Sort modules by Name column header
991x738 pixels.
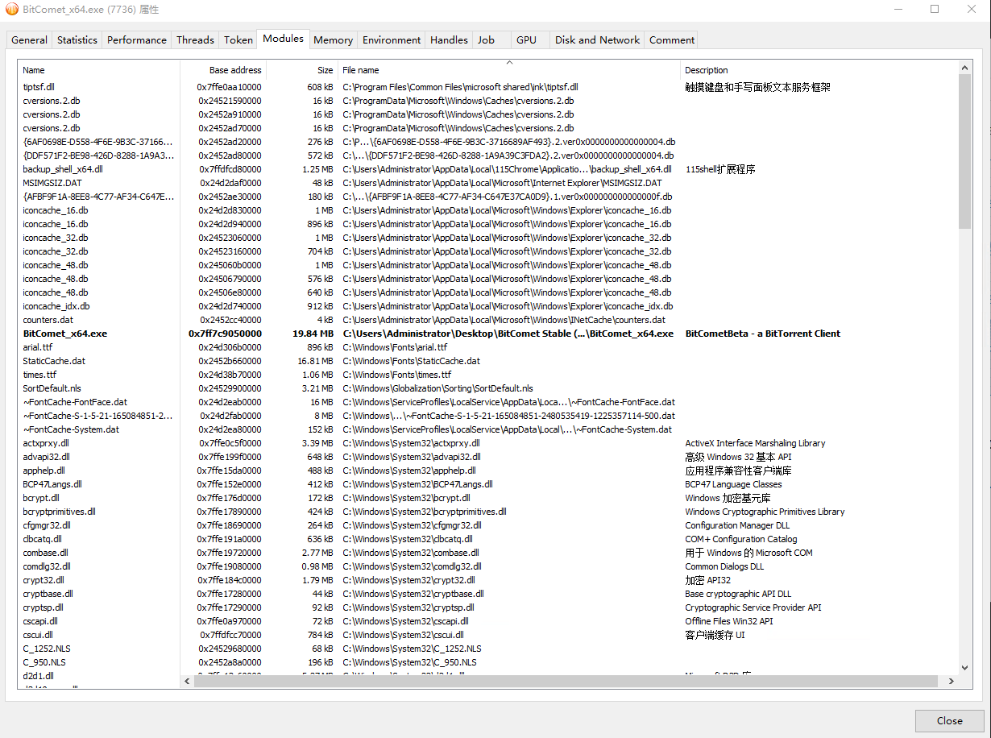34,70
